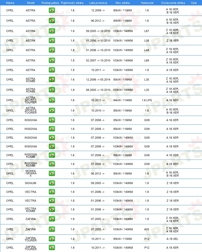Image resolution: width=202 pixels, height=252 pixels.
Task: Click petrol icon in Astra L48 row
Action: click(x=52, y=50)
